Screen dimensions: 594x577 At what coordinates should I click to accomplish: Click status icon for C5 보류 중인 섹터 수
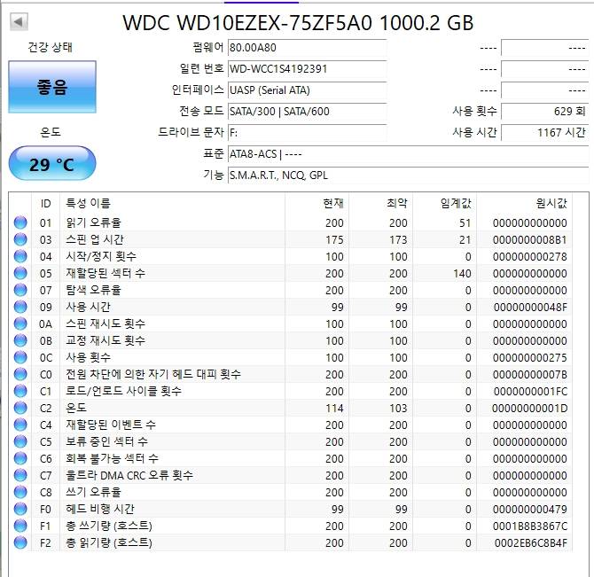20,441
